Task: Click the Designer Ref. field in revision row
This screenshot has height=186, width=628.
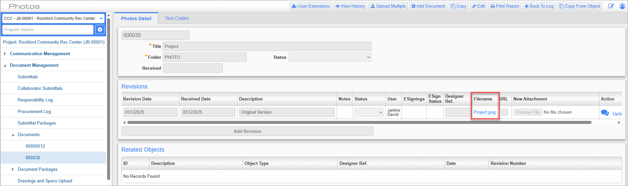Action: (x=458, y=112)
